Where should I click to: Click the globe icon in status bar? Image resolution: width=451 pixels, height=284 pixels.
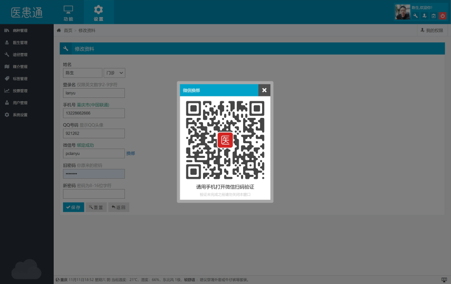[58, 280]
